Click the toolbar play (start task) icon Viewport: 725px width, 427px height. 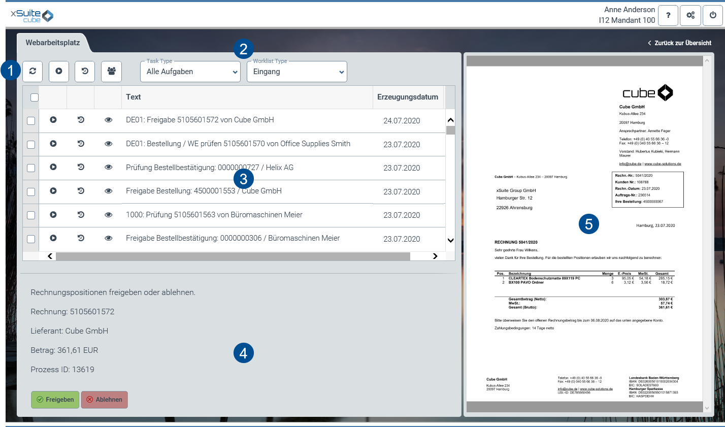coord(59,72)
